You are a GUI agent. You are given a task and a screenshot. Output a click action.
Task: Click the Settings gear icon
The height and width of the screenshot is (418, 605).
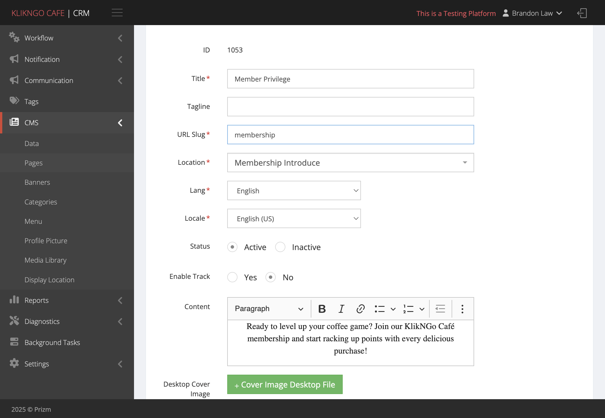14,363
